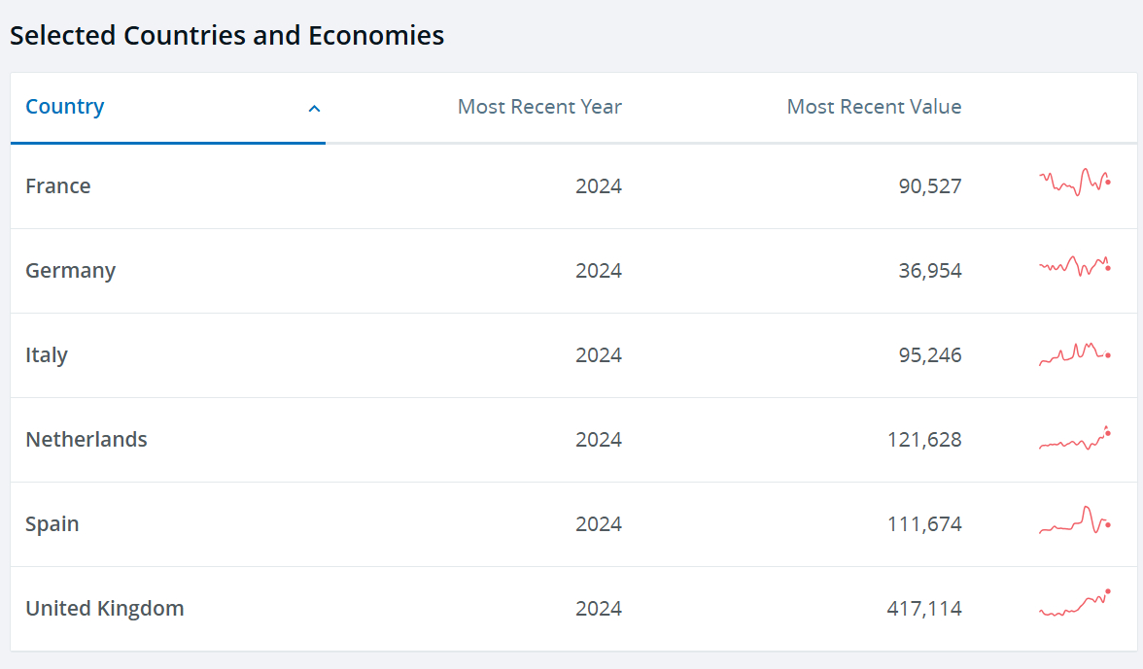Screen dimensions: 1143x669
Task: Select the Netherlands sparkline graph
Action: point(1075,440)
